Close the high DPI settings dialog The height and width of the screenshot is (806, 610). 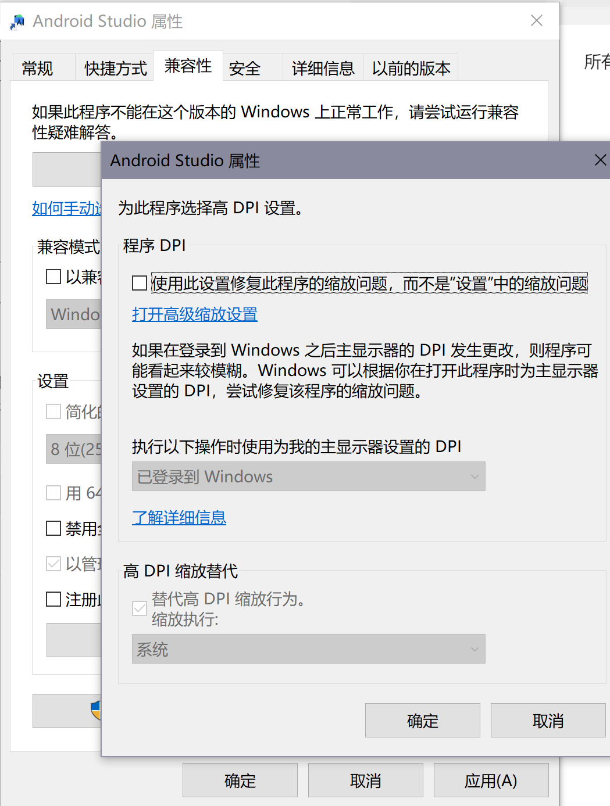600,160
